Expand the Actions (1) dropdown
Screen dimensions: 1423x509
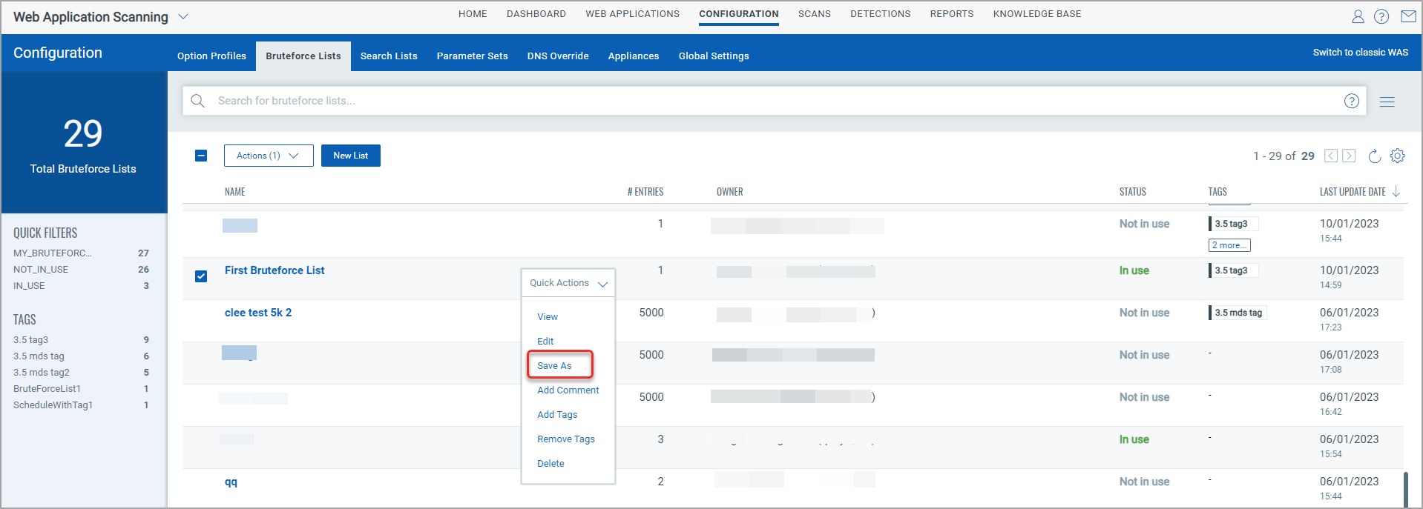[x=269, y=156]
